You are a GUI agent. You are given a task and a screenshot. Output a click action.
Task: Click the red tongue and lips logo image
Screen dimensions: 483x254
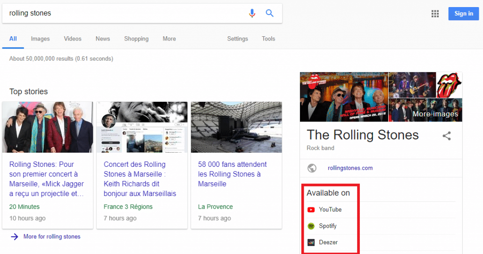click(x=449, y=85)
